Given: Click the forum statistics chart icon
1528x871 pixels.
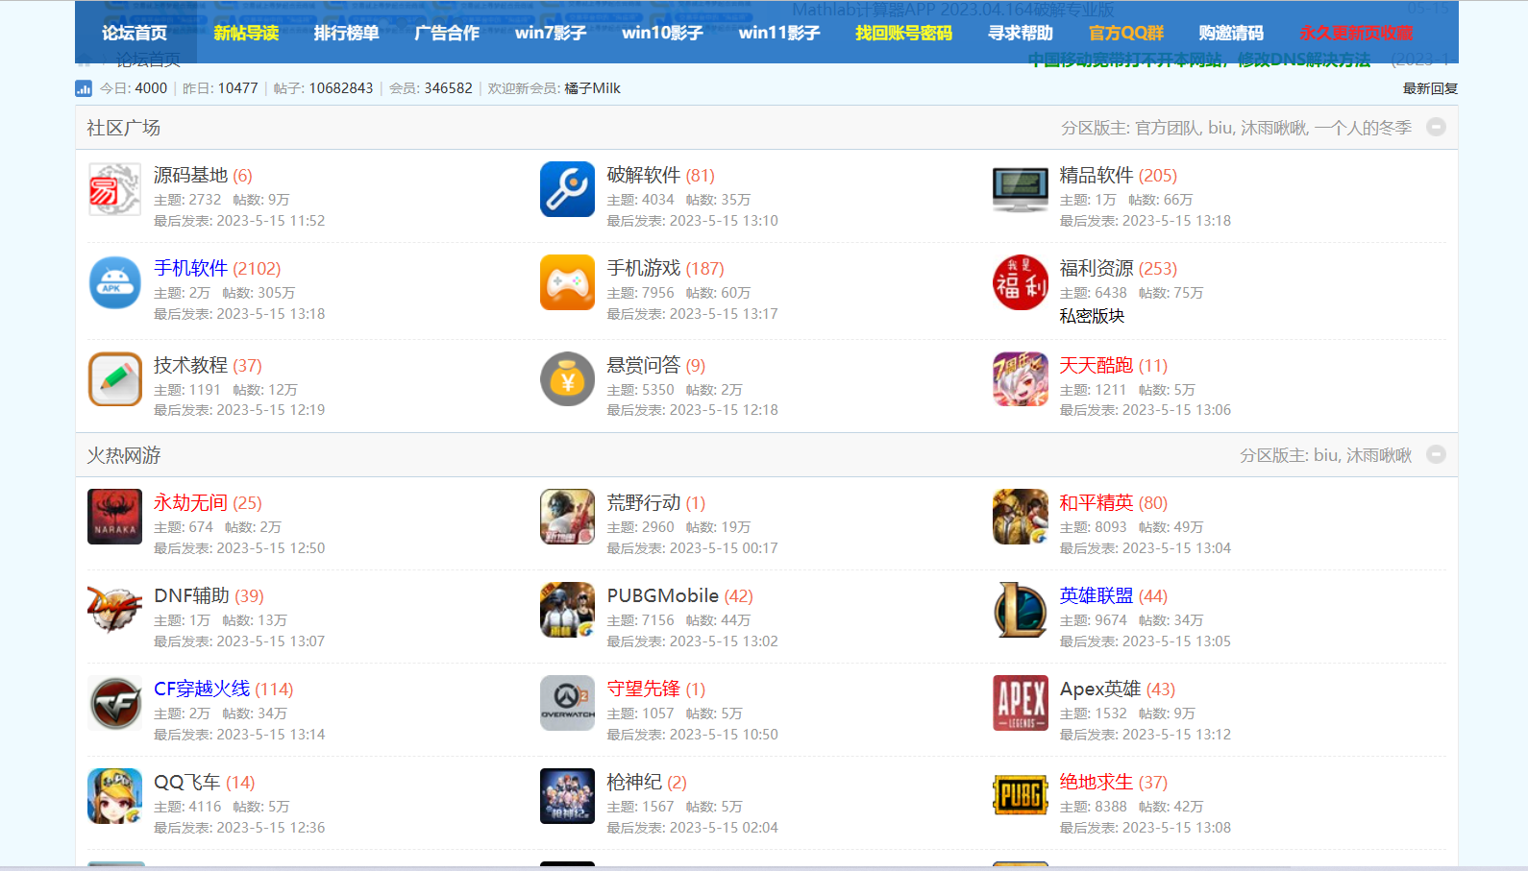Looking at the screenshot, I should coord(84,88).
